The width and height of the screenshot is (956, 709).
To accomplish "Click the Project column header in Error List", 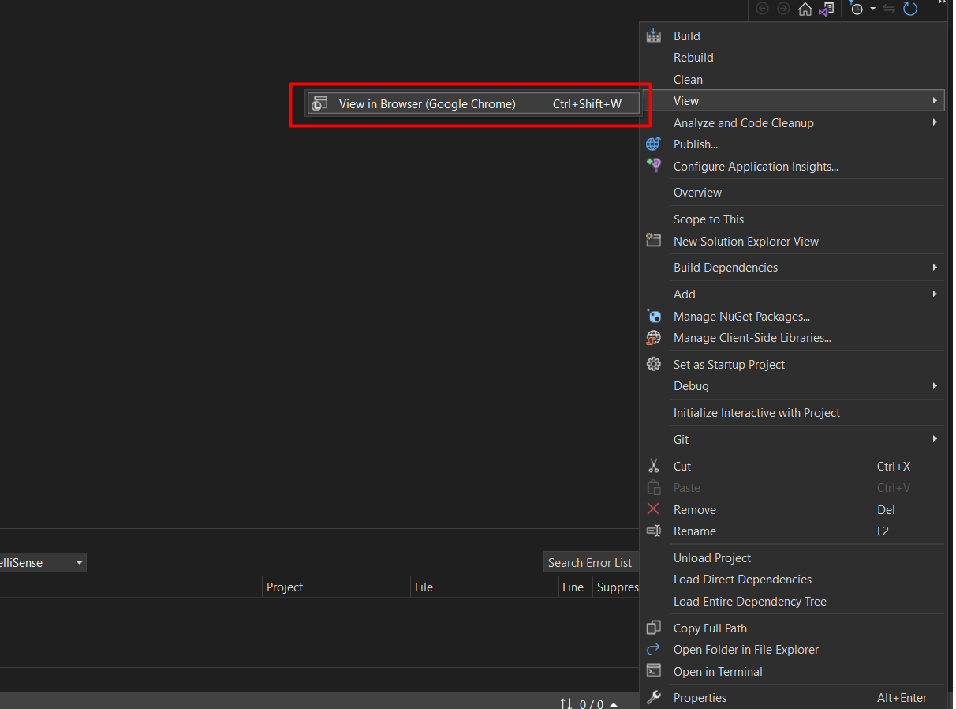I will click(285, 587).
